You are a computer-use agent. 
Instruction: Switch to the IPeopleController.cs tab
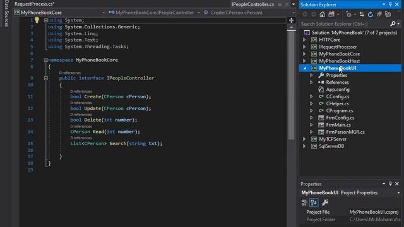[x=252, y=4]
